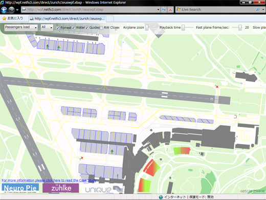Toggle the Forrest checkbox
Image resolution: width=266 pixels, height=200 pixels.
click(58, 28)
